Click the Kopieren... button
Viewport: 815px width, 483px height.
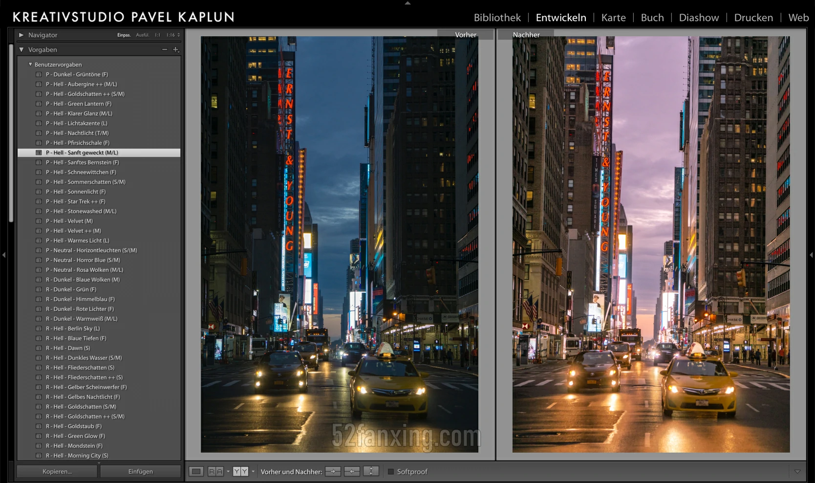(57, 471)
